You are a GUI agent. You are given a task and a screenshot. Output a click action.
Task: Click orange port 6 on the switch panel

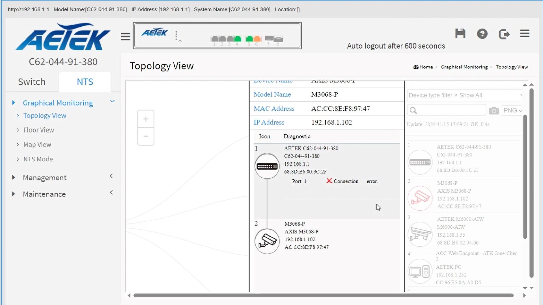coord(257,39)
